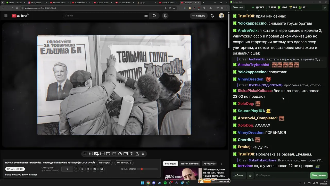Open browser extensions puzzle icon

click(x=203, y=8)
